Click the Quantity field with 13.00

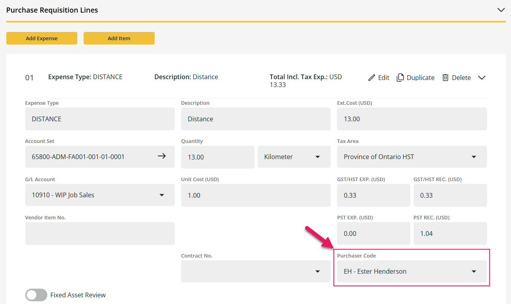click(x=218, y=157)
